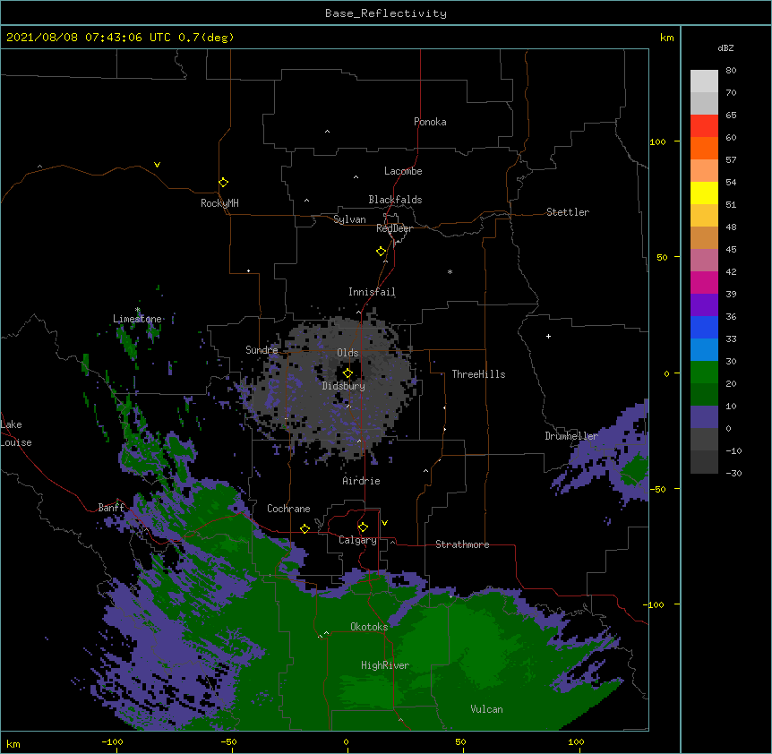
Task: Pick the light blue 30-33 dBZ legend swatch
Action: (x=704, y=350)
